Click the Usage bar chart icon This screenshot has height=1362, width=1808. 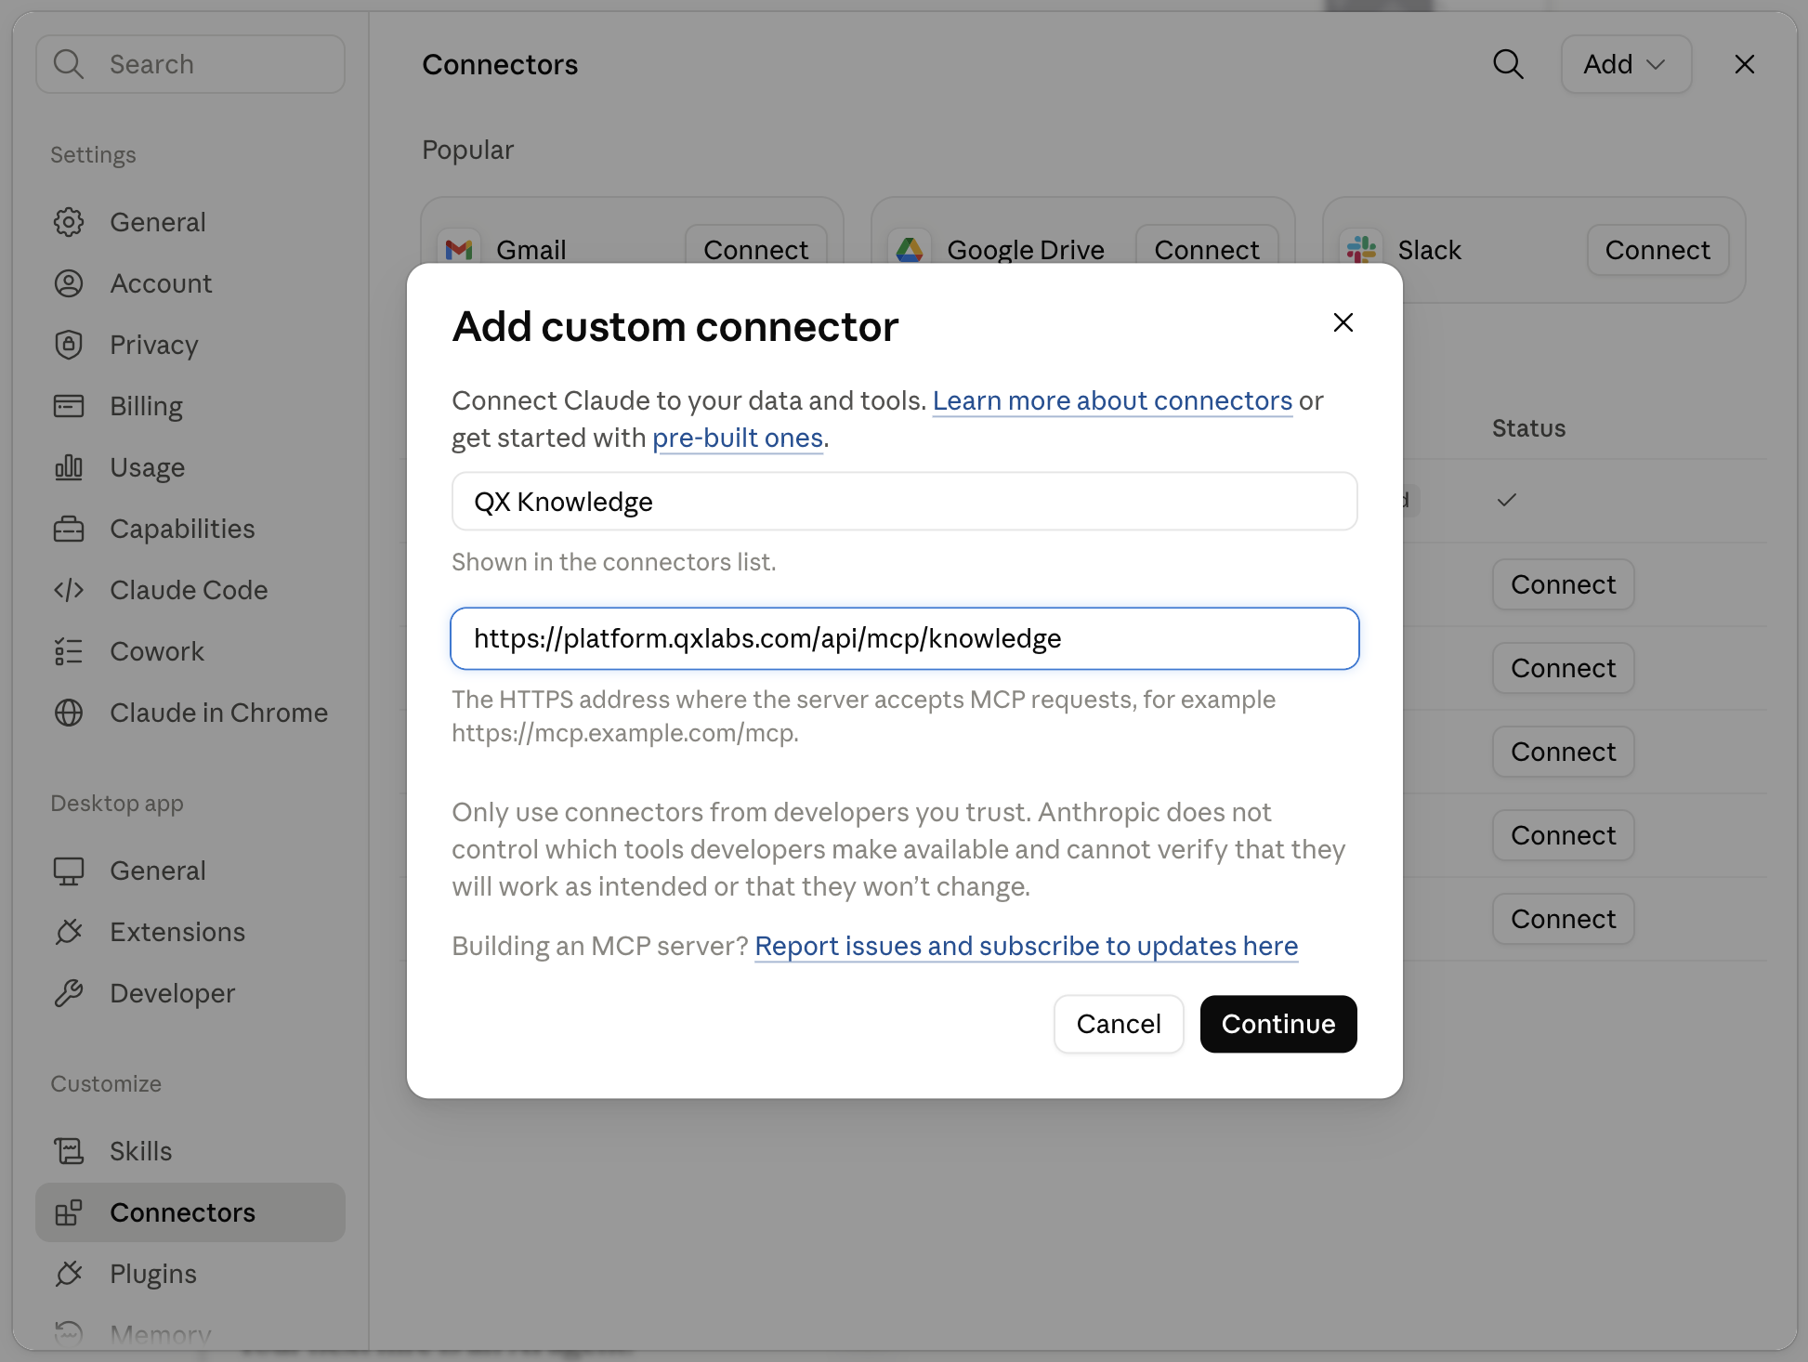pyautogui.click(x=69, y=467)
